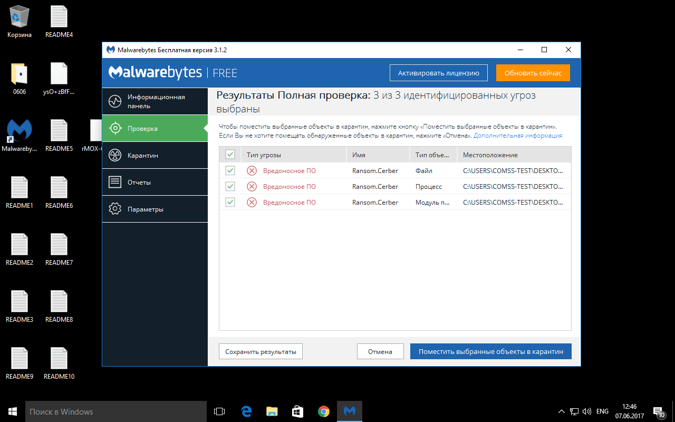Click the Отмена button
This screenshot has width=675, height=422.
point(380,351)
